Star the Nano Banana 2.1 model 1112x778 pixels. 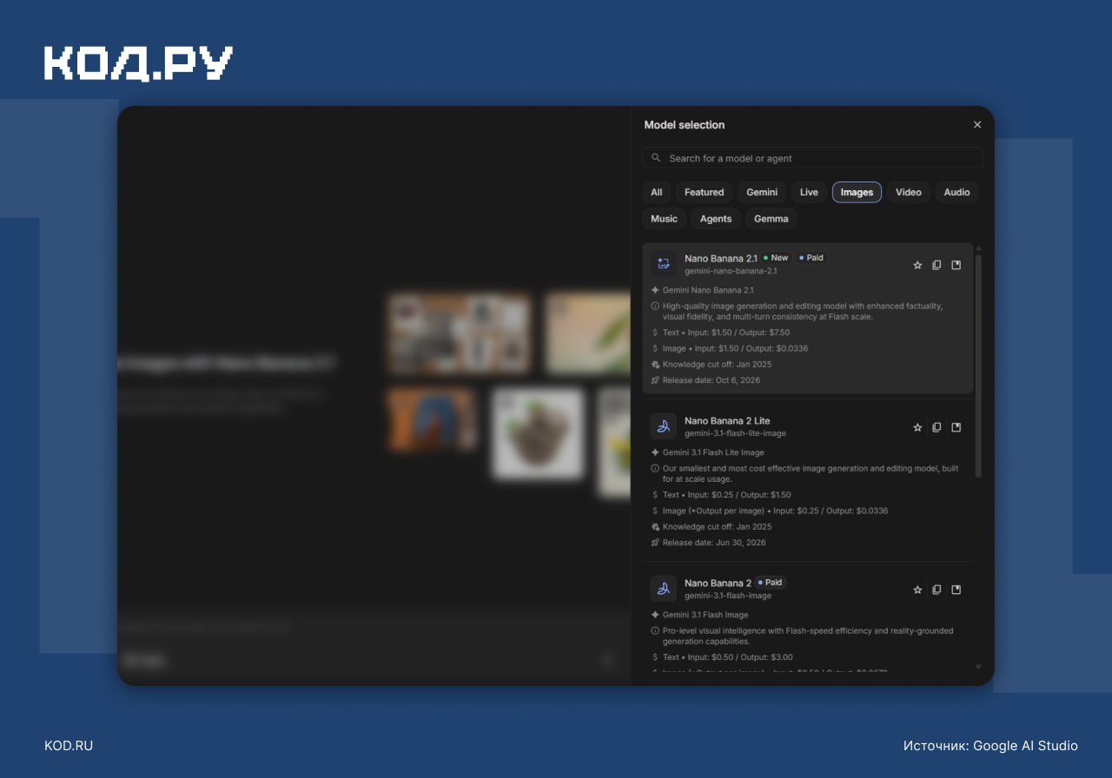coord(917,265)
